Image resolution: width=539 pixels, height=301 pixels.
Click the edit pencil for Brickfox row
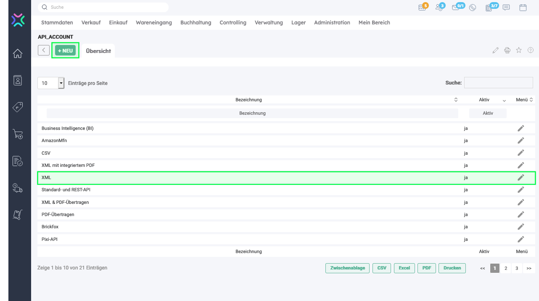point(521,227)
